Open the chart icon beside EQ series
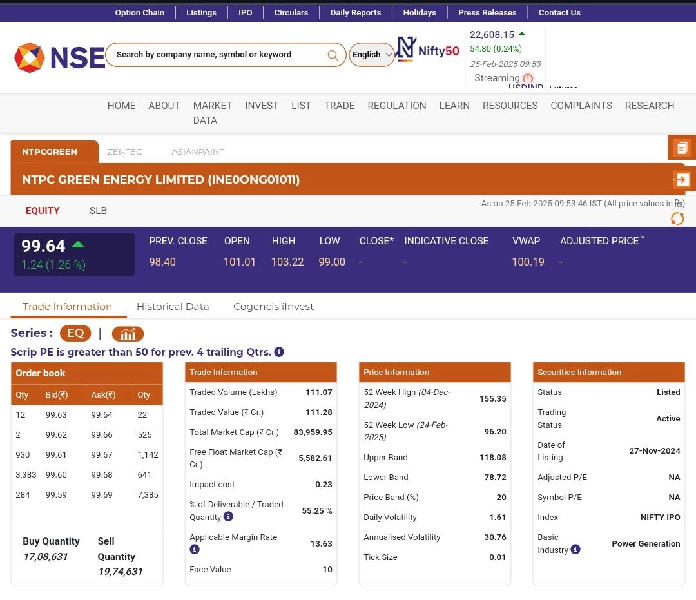696x600 pixels. 128,334
